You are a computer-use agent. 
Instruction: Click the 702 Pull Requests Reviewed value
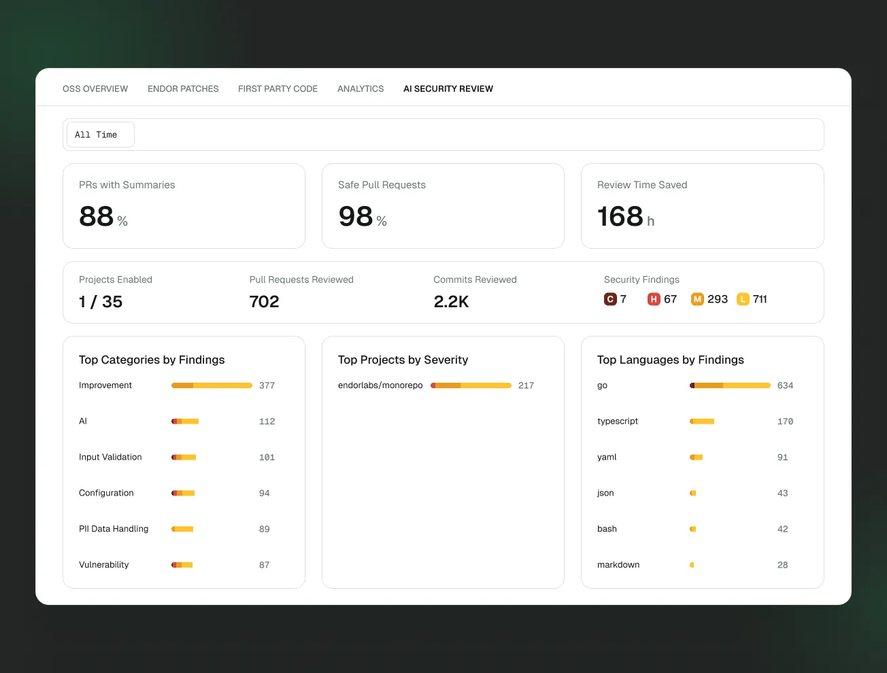[265, 302]
